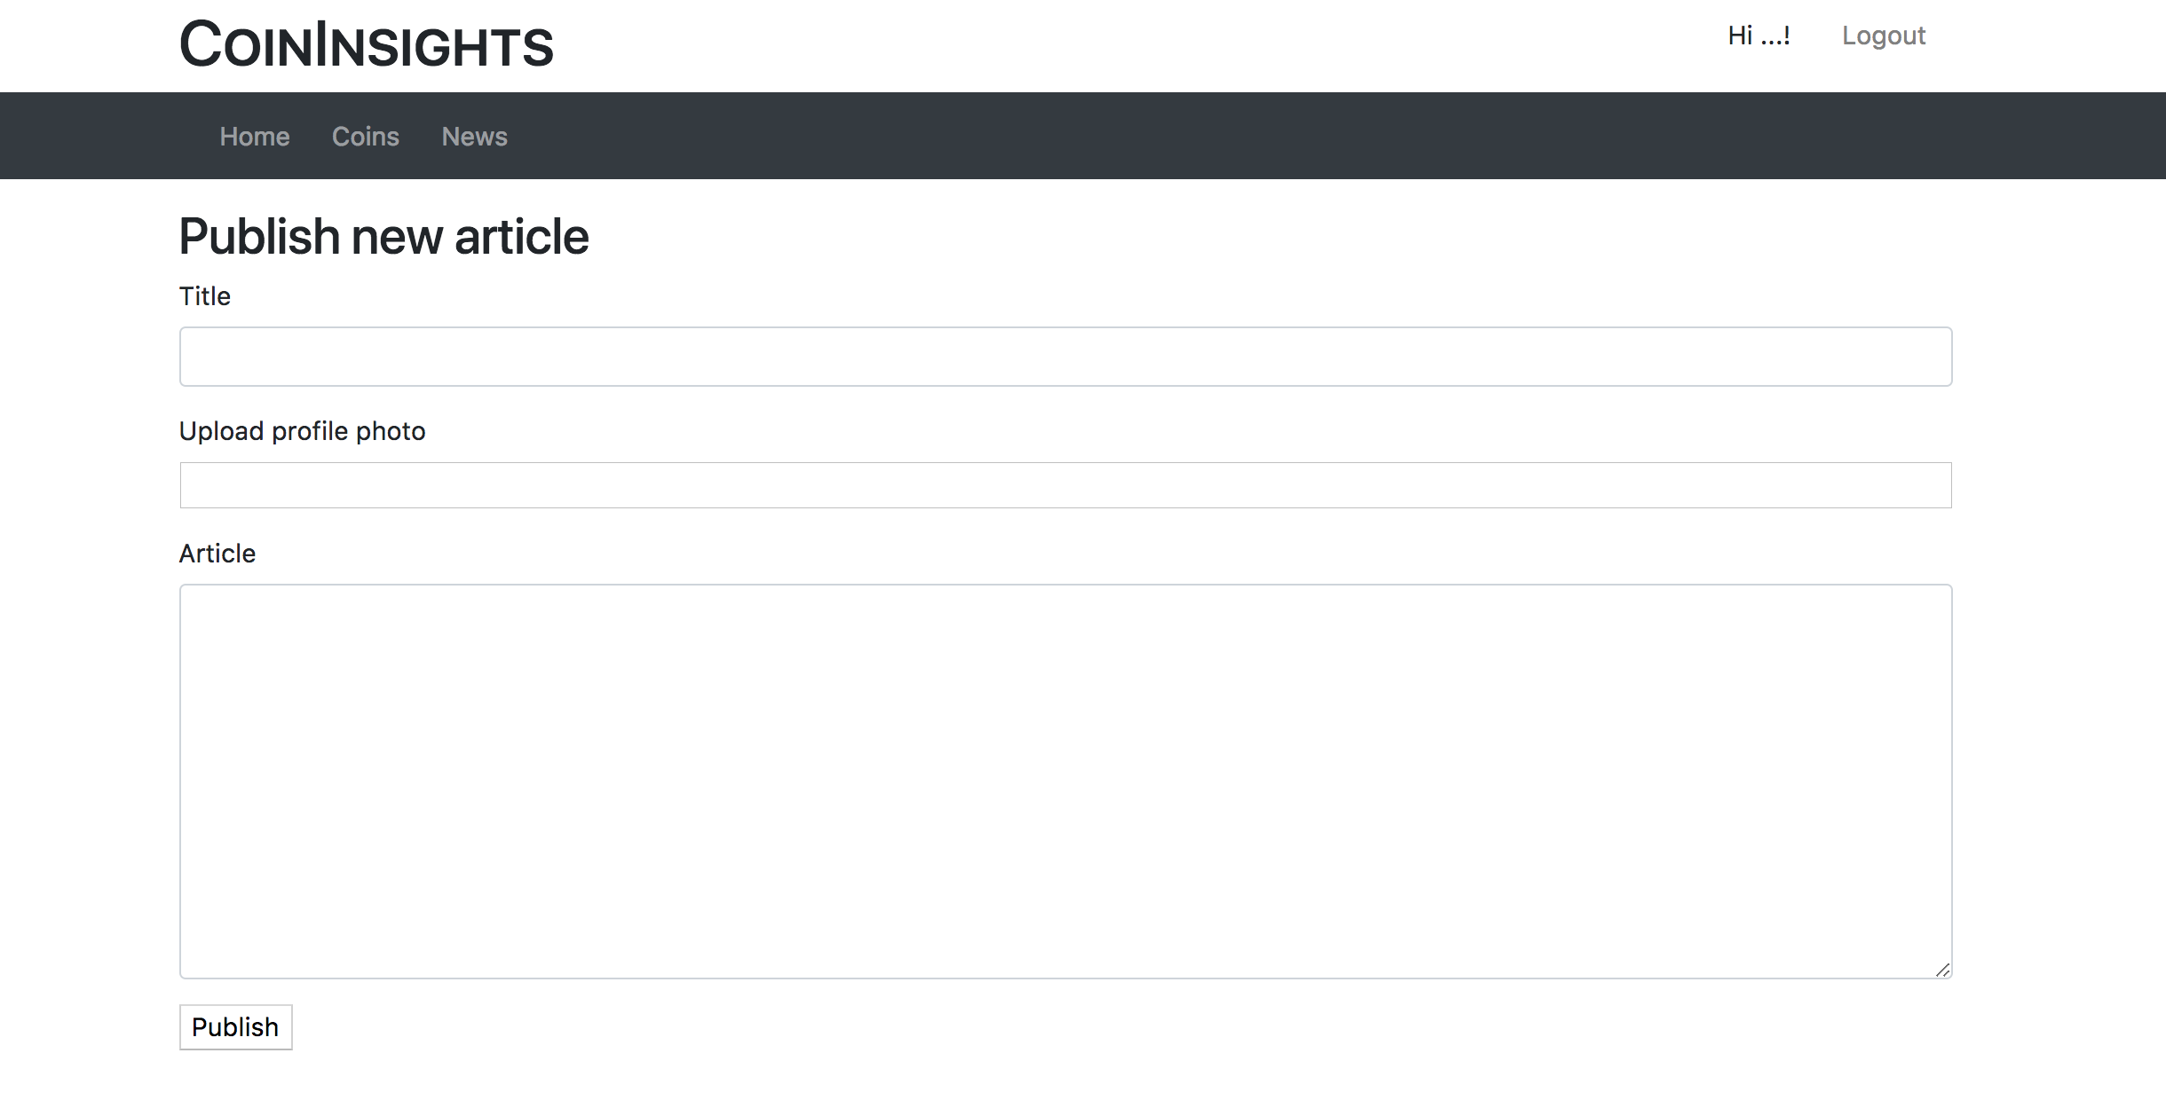The height and width of the screenshot is (1116, 2166).
Task: Click the Article textarea resize handle
Action: [1942, 970]
